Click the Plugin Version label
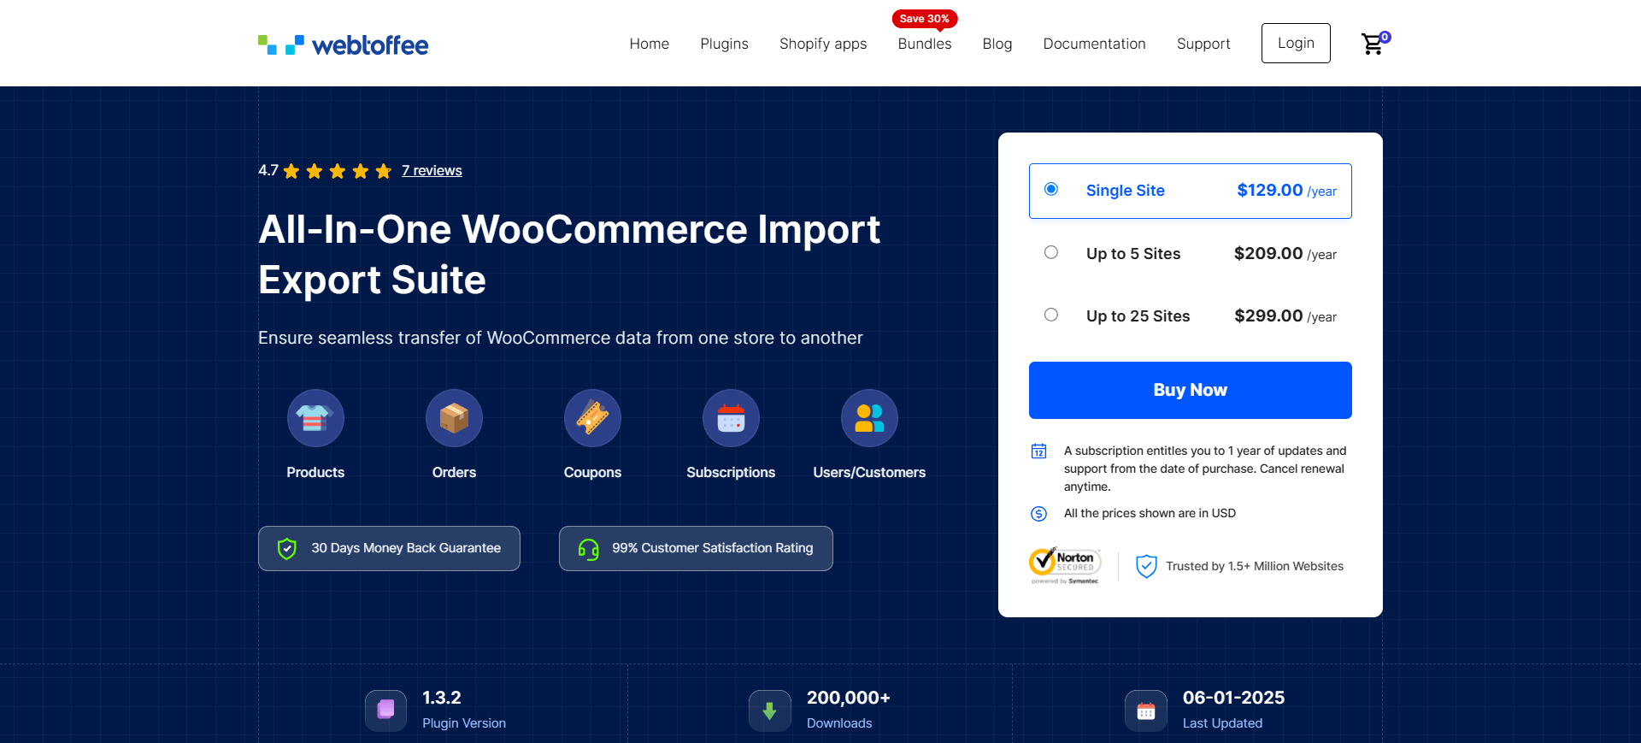1641x743 pixels. tap(464, 722)
